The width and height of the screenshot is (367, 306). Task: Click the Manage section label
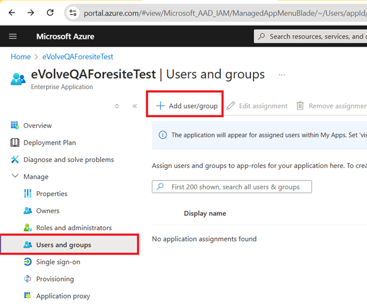pos(36,177)
